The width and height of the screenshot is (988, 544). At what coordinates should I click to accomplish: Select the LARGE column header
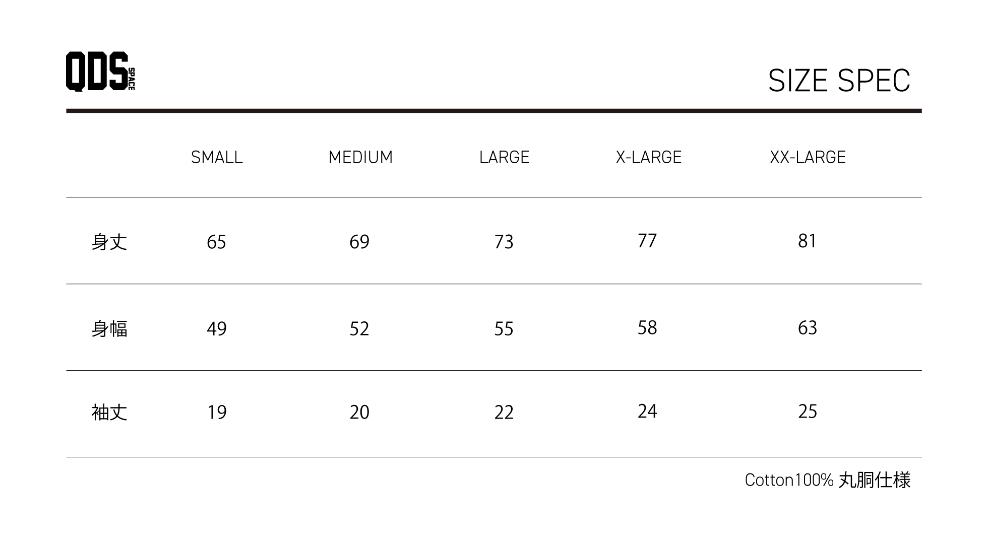tap(504, 157)
